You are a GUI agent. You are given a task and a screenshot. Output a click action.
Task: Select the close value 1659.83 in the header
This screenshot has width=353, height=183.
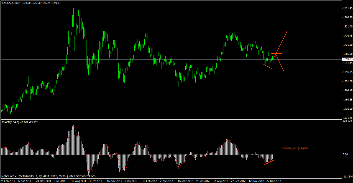click(56, 3)
